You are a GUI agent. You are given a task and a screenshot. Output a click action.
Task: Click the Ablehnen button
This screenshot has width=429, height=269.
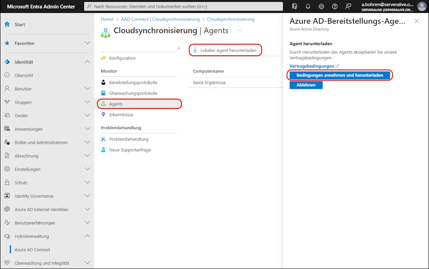[306, 85]
